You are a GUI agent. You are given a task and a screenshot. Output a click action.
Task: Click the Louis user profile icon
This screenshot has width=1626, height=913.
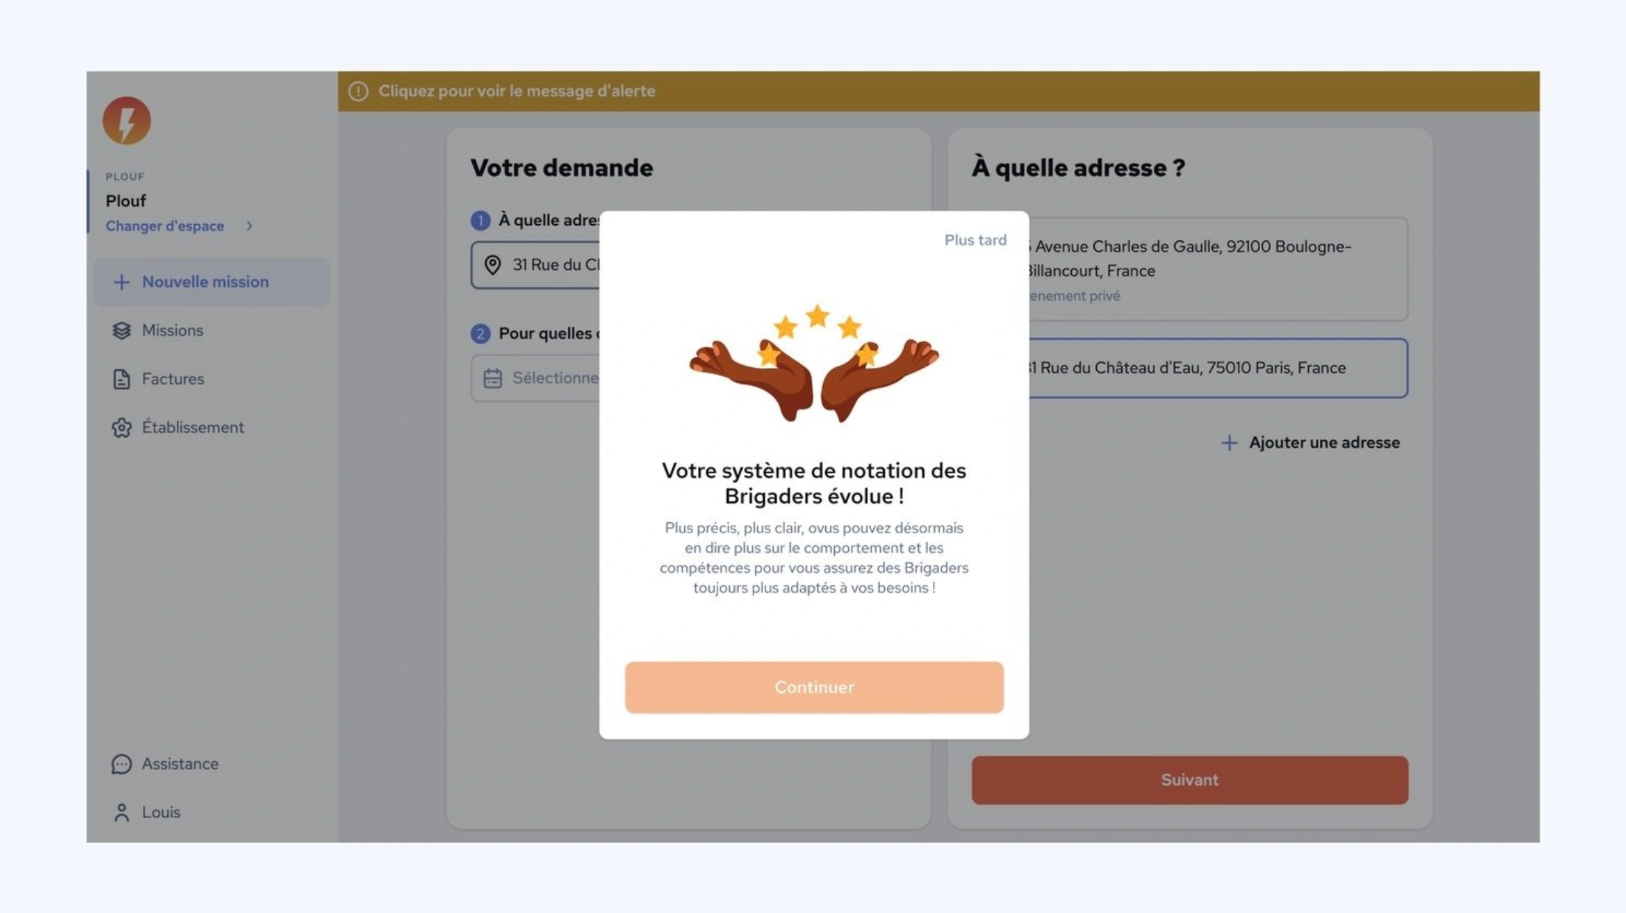pos(121,812)
